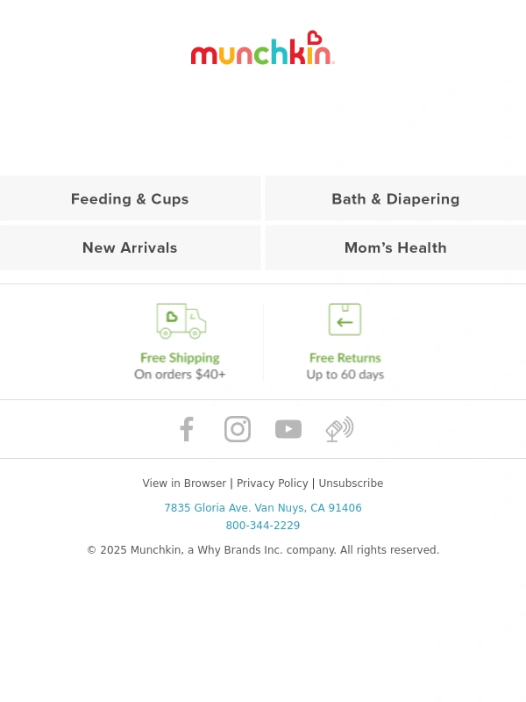Open the YouTube channel icon

point(288,429)
